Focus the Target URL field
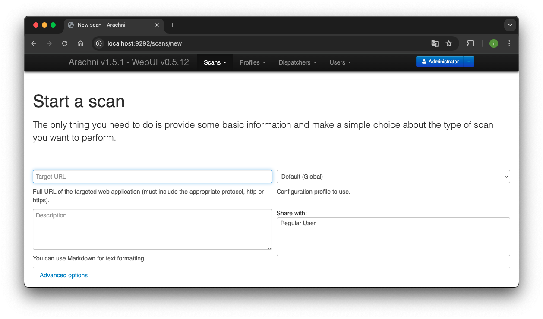Screen dimensions: 543x319 (152, 177)
